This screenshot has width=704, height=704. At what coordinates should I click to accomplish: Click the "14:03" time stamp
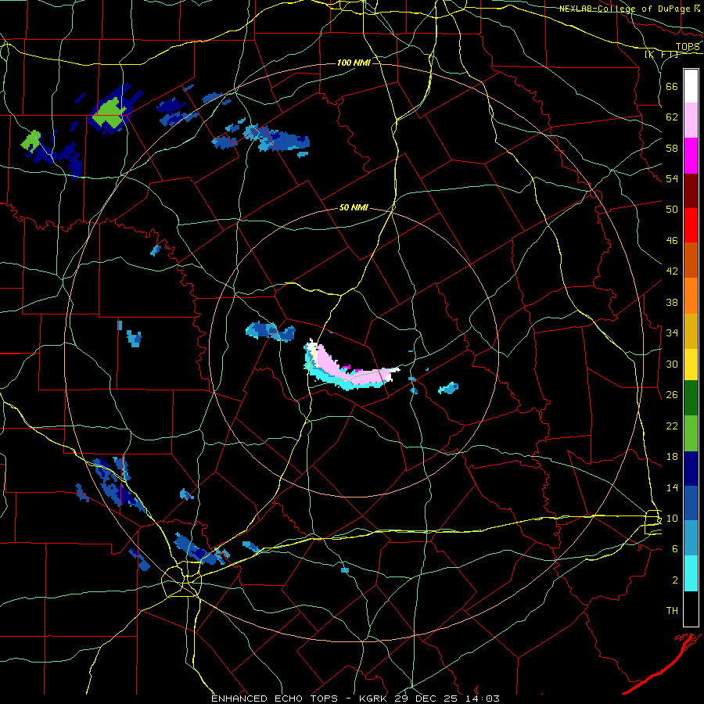483,699
